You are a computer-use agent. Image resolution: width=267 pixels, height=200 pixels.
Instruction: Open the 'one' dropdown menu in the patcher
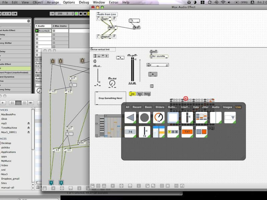[158, 65]
